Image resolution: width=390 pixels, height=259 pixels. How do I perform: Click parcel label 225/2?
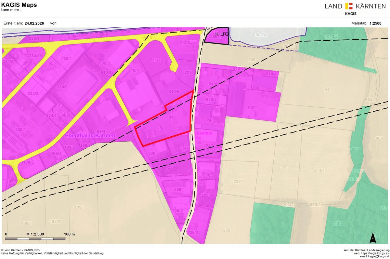208,176
